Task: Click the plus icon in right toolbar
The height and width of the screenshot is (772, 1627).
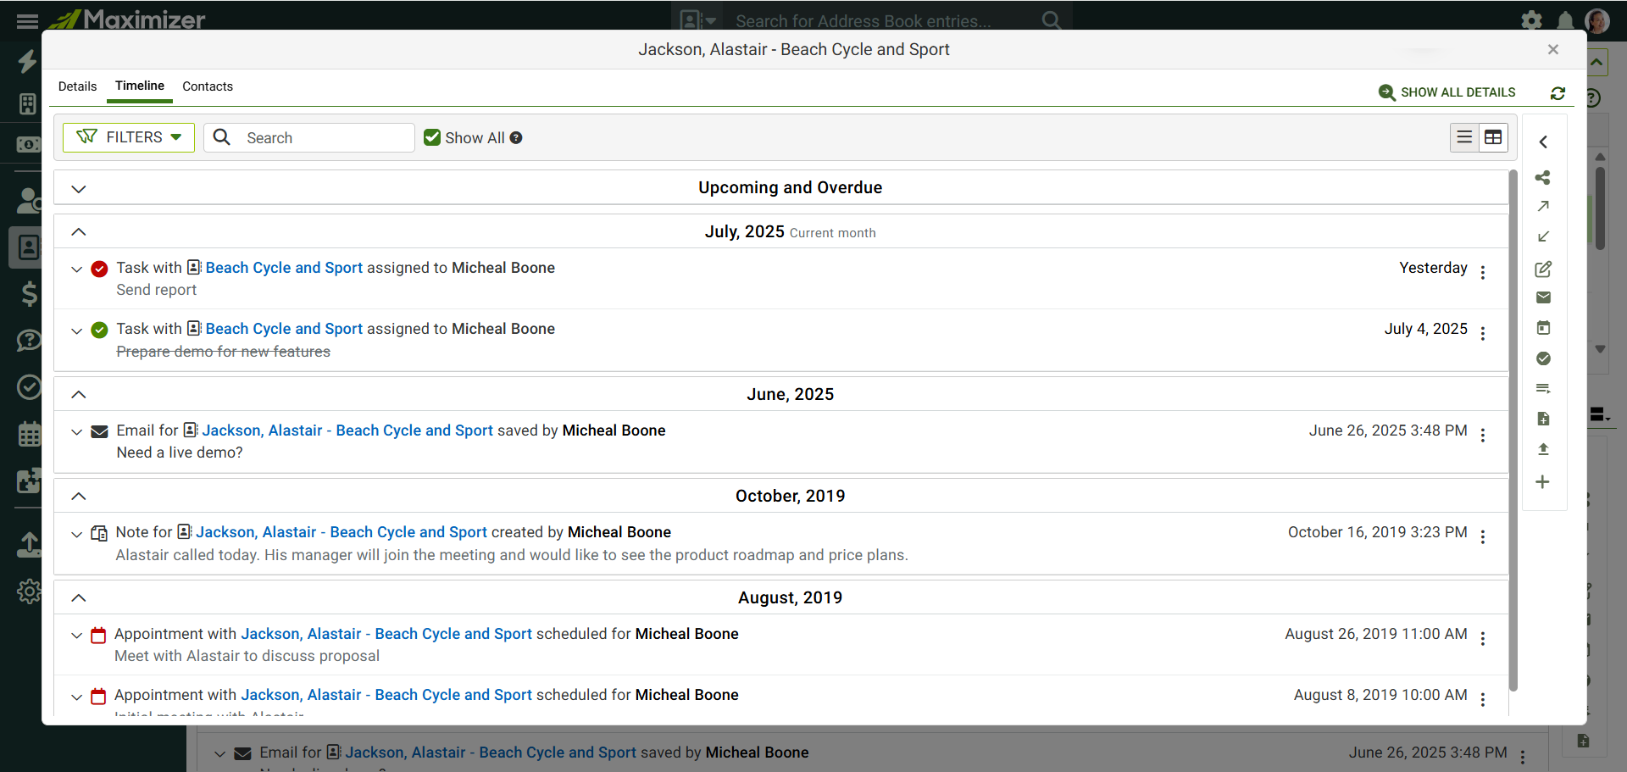Action: [x=1542, y=482]
